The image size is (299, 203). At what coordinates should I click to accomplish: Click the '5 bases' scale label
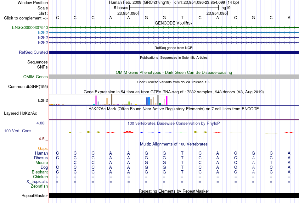tap(121, 8)
